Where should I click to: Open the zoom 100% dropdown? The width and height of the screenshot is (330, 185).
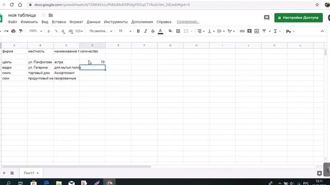36,31
